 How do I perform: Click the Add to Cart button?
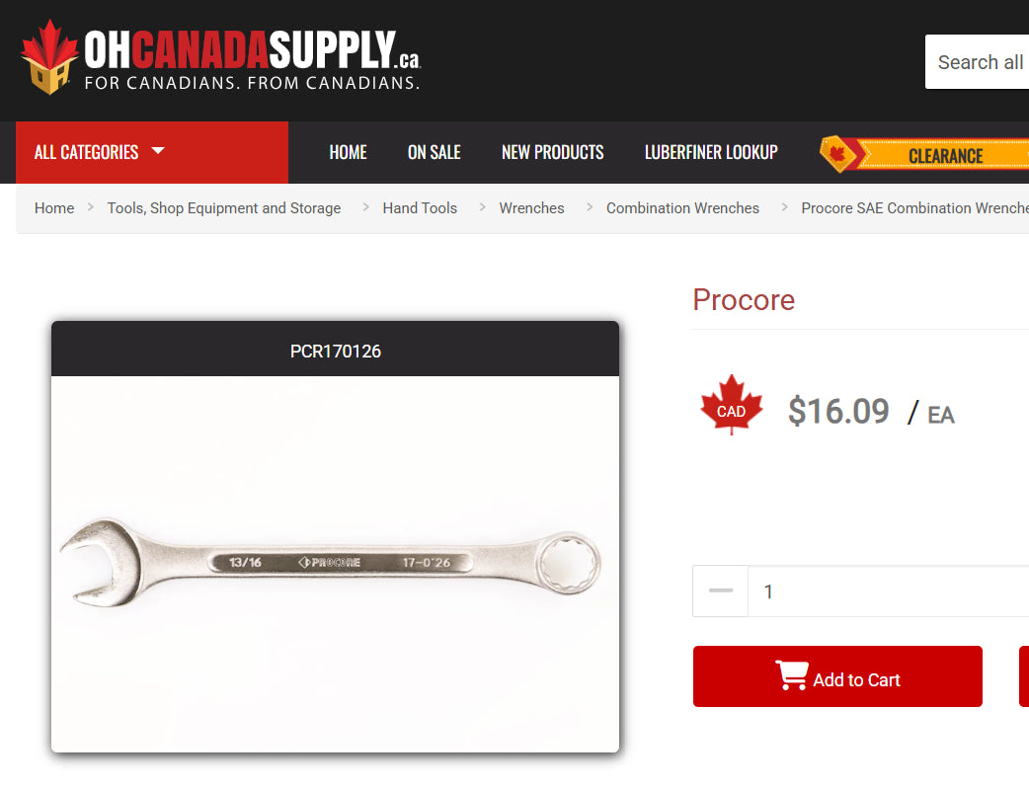tap(837, 676)
